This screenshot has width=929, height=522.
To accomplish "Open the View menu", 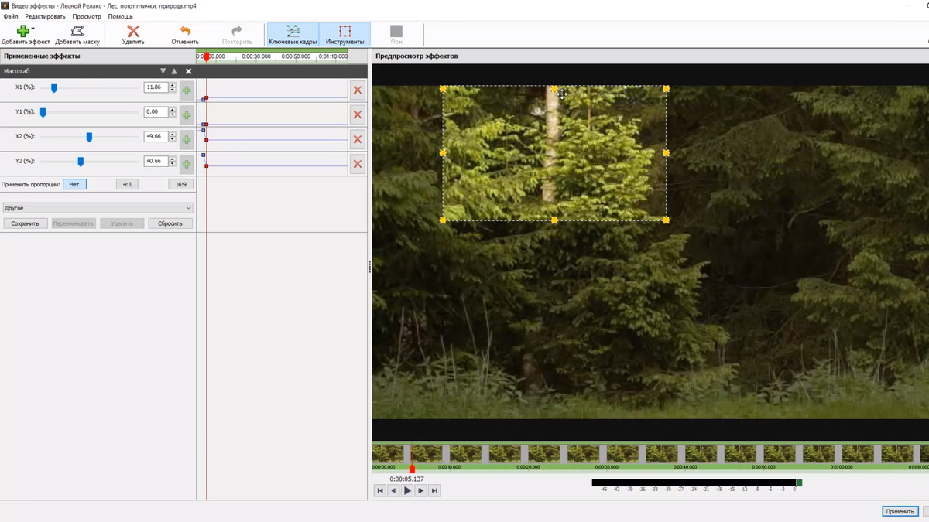I will coord(87,16).
